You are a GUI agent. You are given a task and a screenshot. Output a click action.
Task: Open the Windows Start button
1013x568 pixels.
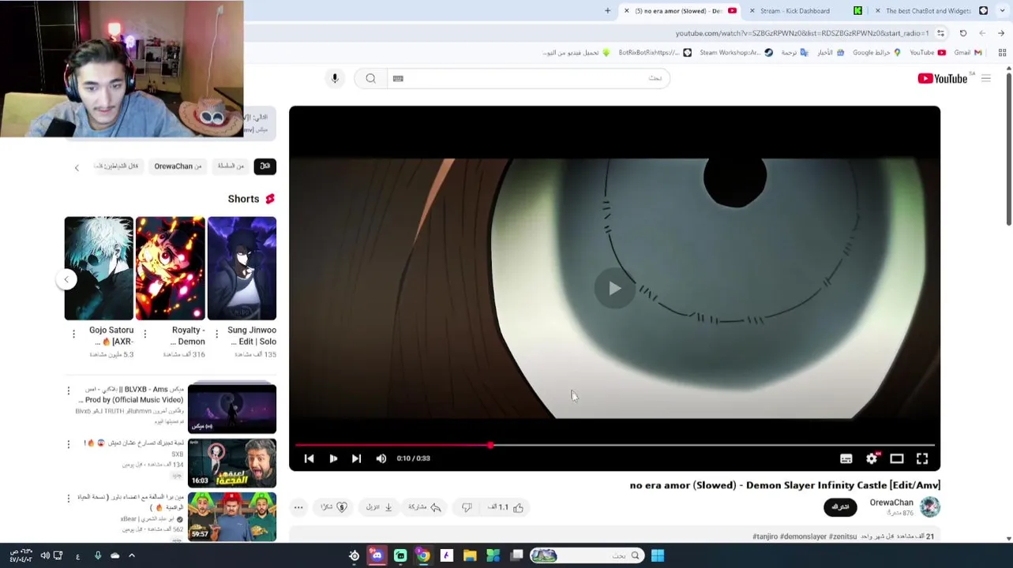(x=657, y=555)
